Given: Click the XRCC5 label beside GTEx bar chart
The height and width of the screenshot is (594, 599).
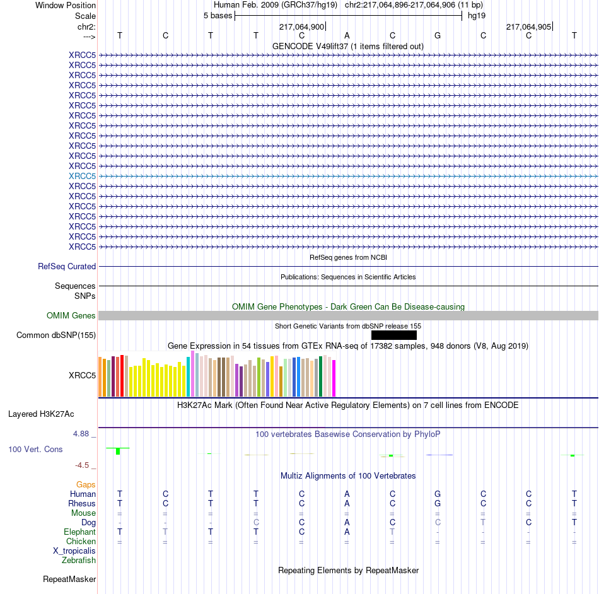Looking at the screenshot, I should 82,375.
